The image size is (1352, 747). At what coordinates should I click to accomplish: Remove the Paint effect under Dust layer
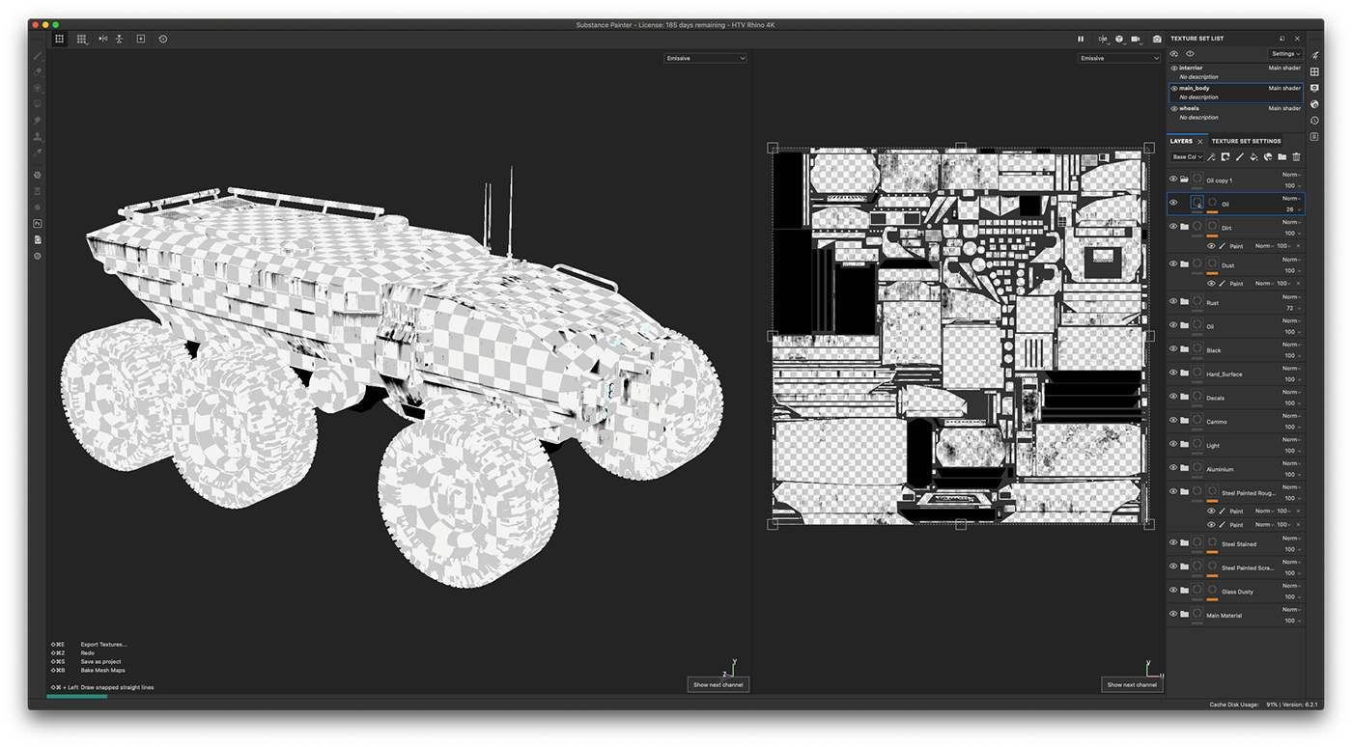point(1298,284)
